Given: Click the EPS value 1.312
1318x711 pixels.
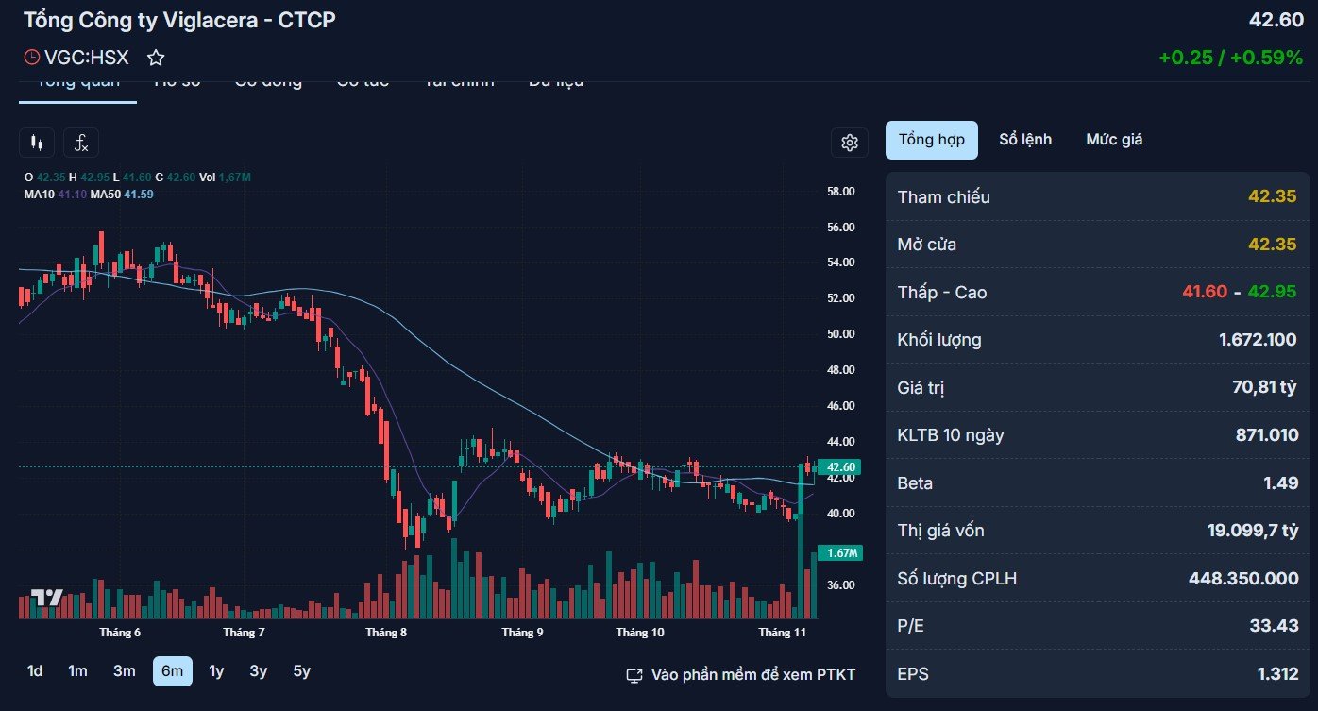Looking at the screenshot, I should pos(1276,674).
